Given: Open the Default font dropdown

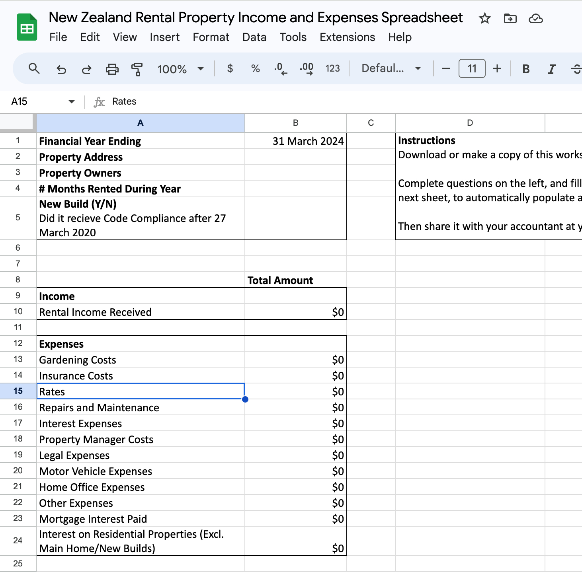Looking at the screenshot, I should point(390,68).
